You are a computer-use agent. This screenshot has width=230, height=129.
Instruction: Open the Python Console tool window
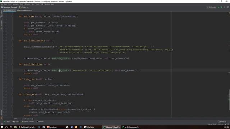point(28,121)
